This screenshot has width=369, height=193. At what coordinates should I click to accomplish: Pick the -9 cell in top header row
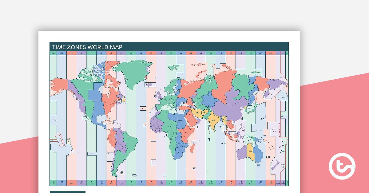(71, 53)
